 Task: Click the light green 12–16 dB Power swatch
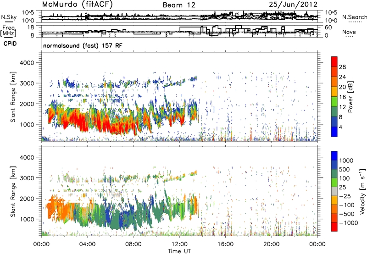tap(334, 102)
